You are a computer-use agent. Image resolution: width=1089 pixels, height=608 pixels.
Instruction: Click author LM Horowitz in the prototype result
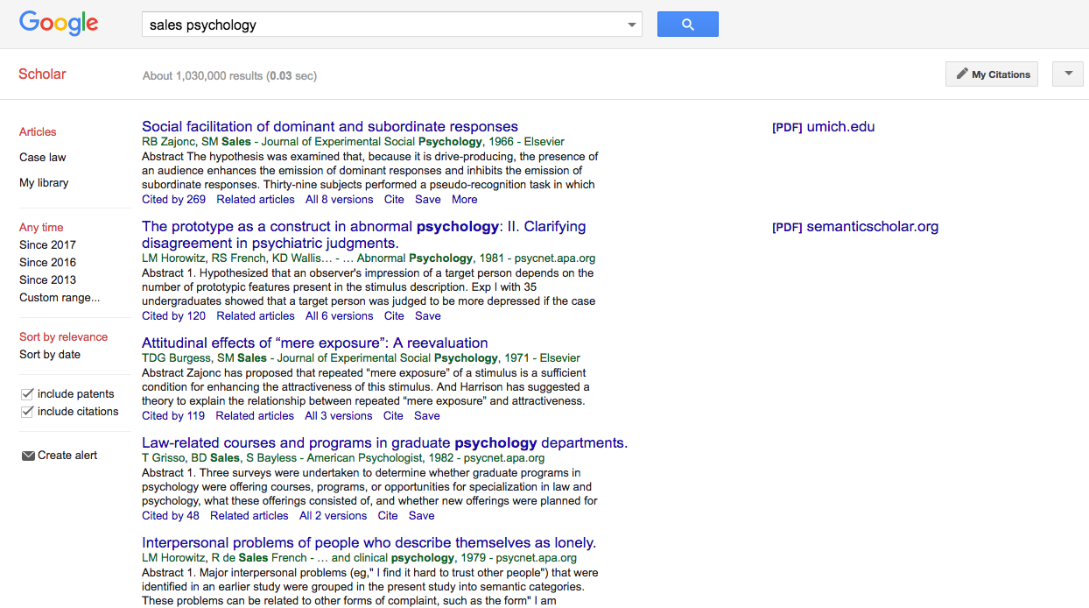pyautogui.click(x=172, y=258)
